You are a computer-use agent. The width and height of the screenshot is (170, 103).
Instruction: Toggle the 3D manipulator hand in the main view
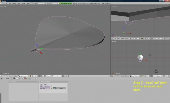coord(39,76)
